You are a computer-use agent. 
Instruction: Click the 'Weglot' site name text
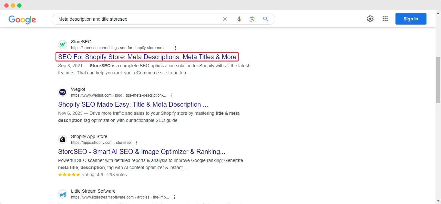pyautogui.click(x=78, y=89)
